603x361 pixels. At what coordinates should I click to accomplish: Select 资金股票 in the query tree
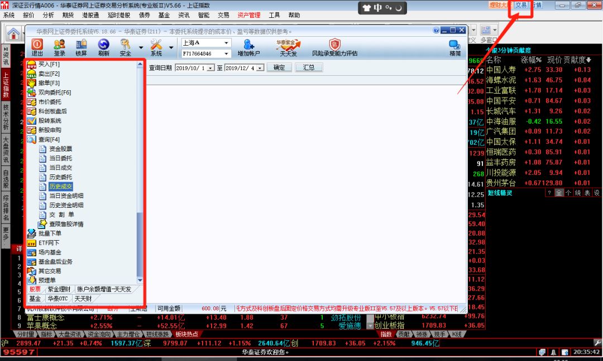coord(60,149)
